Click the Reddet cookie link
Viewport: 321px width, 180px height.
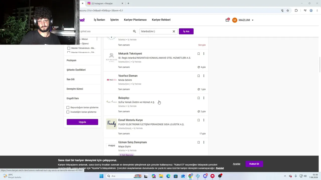tap(220, 168)
